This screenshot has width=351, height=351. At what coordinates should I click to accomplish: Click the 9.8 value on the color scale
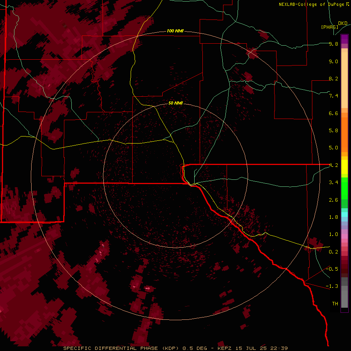[333, 44]
